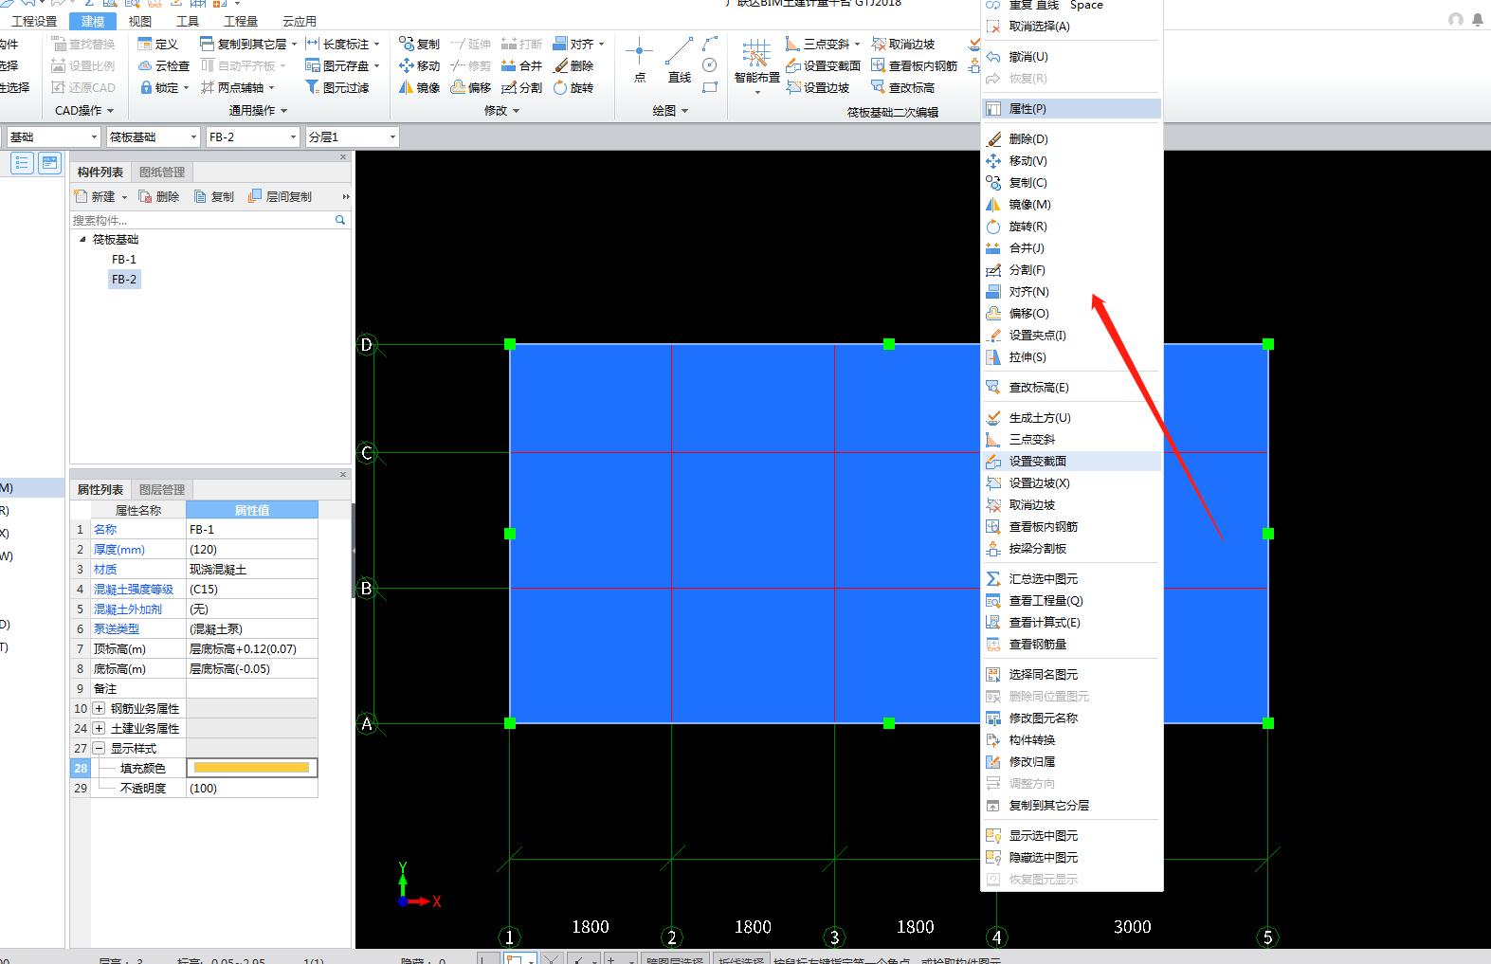This screenshot has width=1491, height=964.
Task: Choose 设置变截面 in context menu
Action: tap(1072, 462)
